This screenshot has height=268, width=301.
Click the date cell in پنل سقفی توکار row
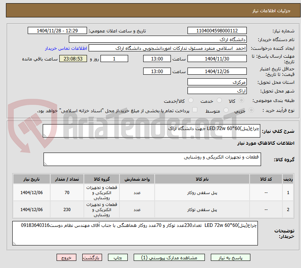(32, 209)
